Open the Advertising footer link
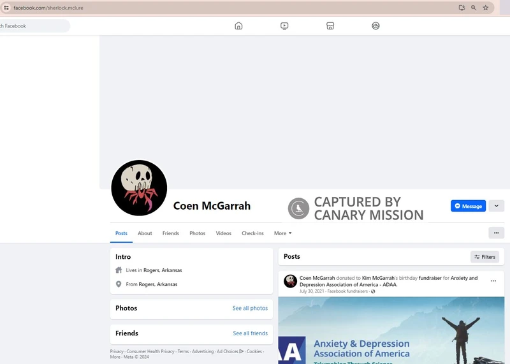 click(x=203, y=351)
